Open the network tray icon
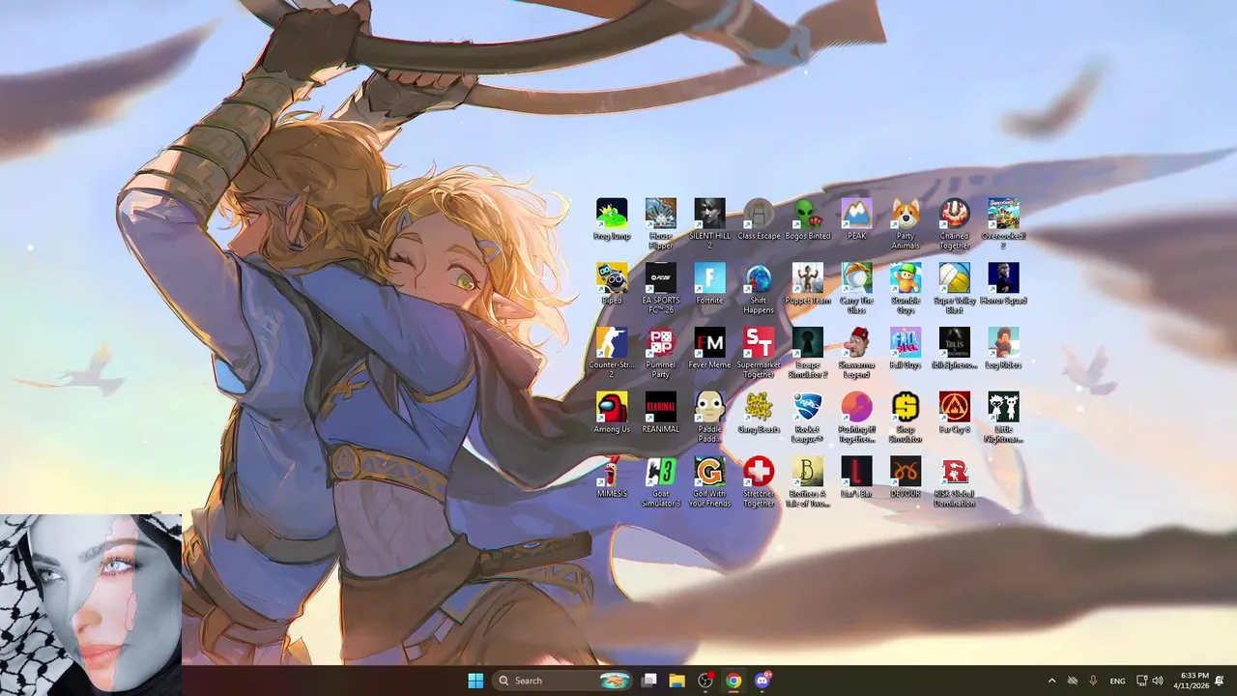This screenshot has width=1237, height=696. (x=1141, y=681)
